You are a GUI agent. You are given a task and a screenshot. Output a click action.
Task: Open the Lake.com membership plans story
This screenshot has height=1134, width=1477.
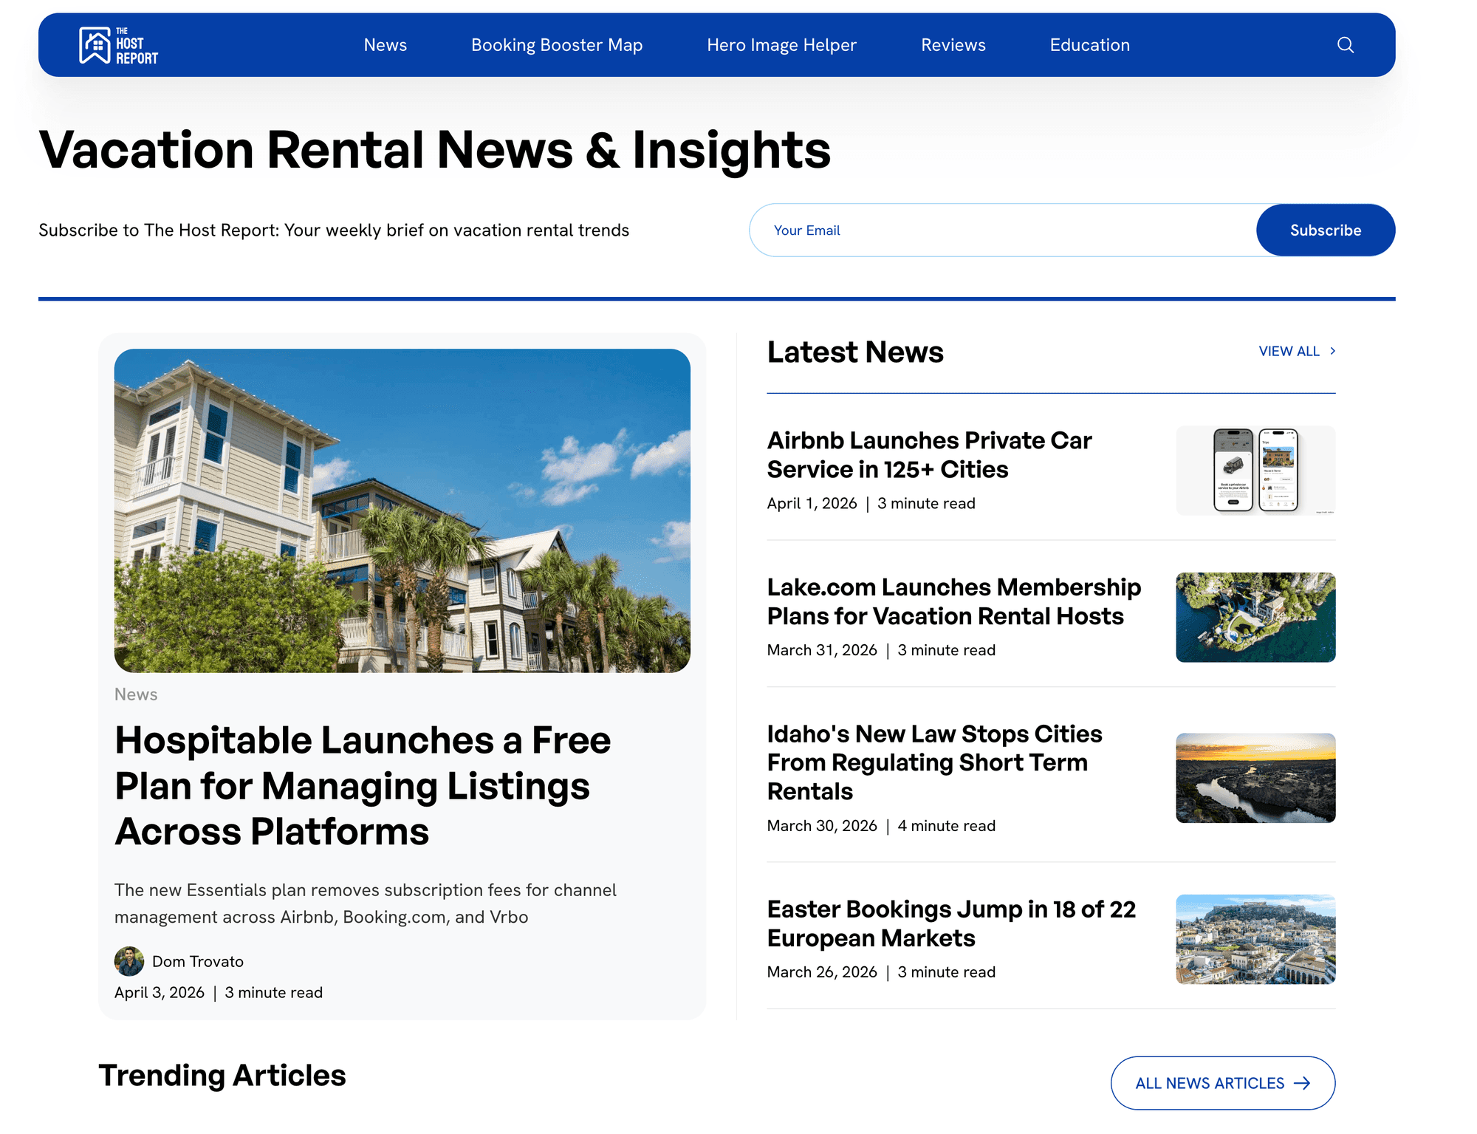coord(953,601)
